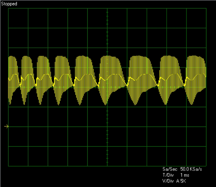Click the "Sa/Sec" label
The width and height of the screenshot is (216, 187).
pyautogui.click(x=170, y=169)
